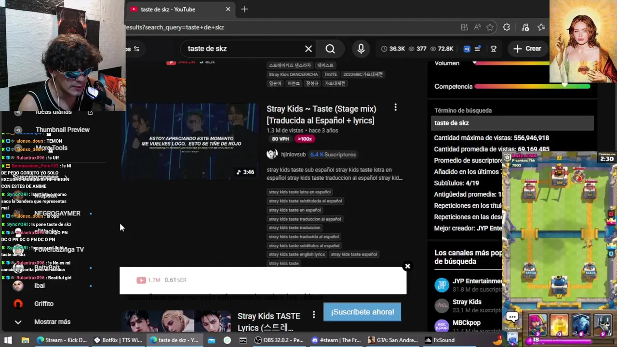Click tag 'stray kids taste subtitulos al español'
617x347 pixels.
click(304, 246)
